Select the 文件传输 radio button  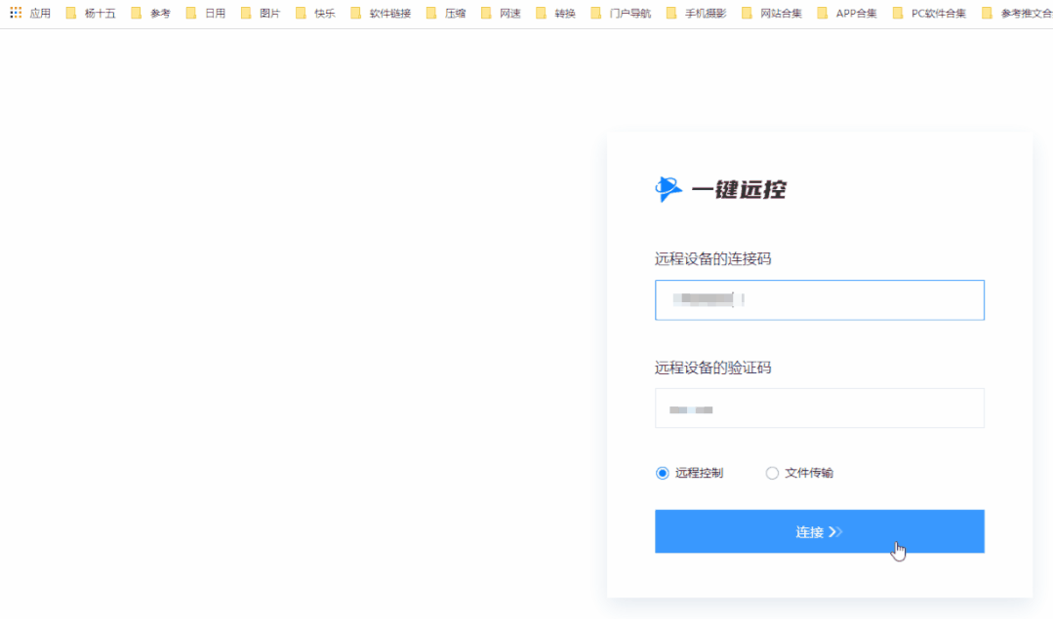772,473
